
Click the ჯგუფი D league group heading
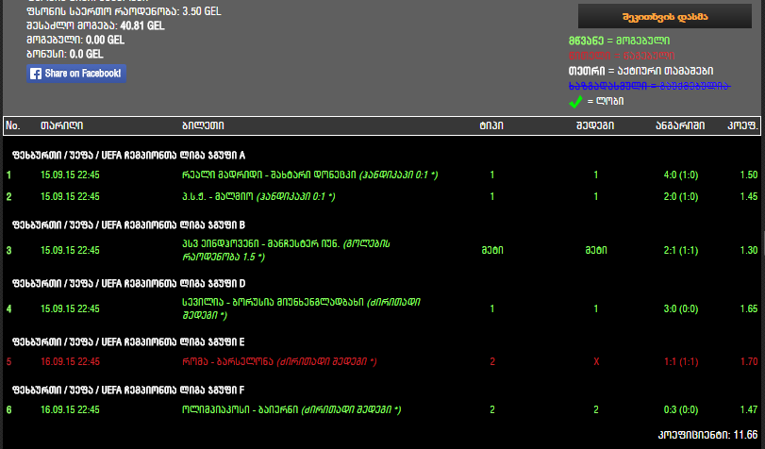[129, 284]
